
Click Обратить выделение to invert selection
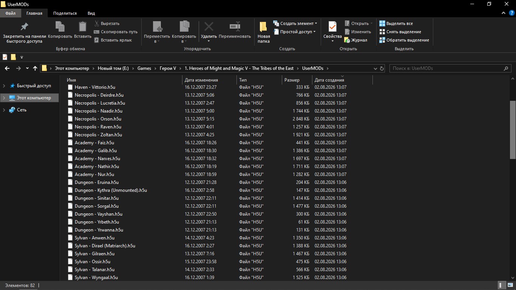(404, 40)
